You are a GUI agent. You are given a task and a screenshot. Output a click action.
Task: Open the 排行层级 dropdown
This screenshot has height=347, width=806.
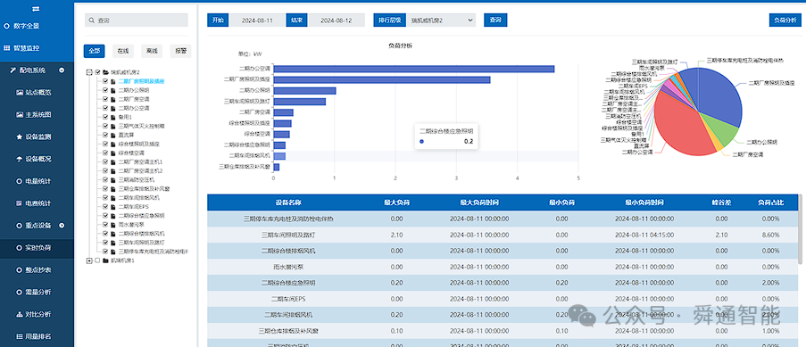[x=441, y=20]
